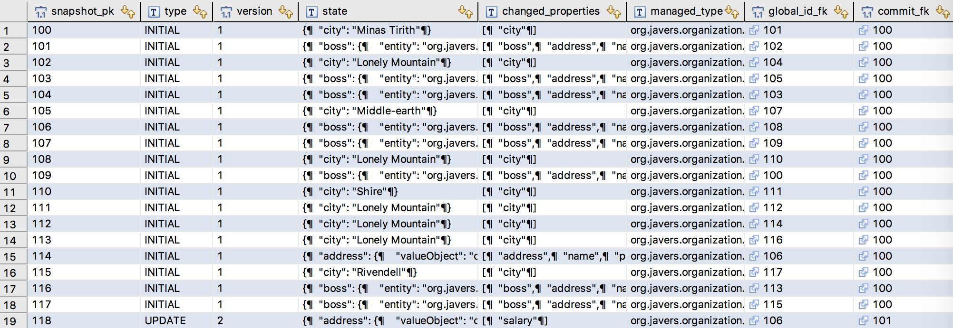
Task: Follow foreign key link icon beside global_id_fk 101
Action: 754,30
